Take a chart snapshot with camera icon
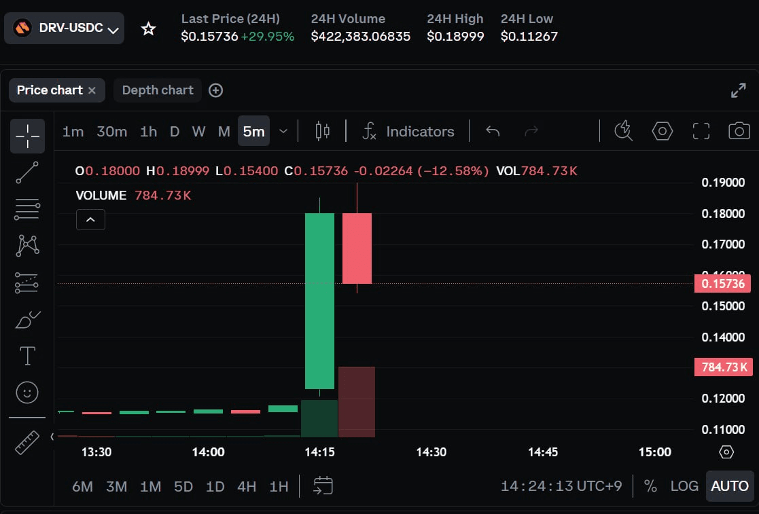 [739, 131]
